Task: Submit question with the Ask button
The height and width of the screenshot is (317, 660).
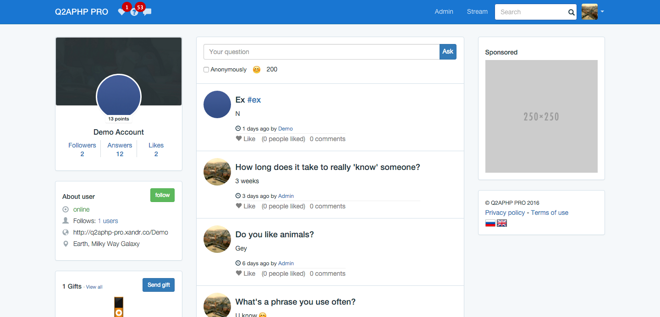Action: pyautogui.click(x=448, y=52)
